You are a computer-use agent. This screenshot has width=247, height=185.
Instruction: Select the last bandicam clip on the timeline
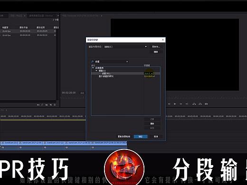coord(109,143)
